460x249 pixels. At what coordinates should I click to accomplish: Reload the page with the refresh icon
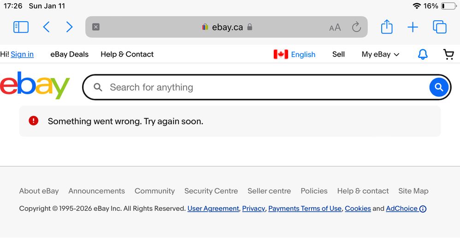click(356, 27)
